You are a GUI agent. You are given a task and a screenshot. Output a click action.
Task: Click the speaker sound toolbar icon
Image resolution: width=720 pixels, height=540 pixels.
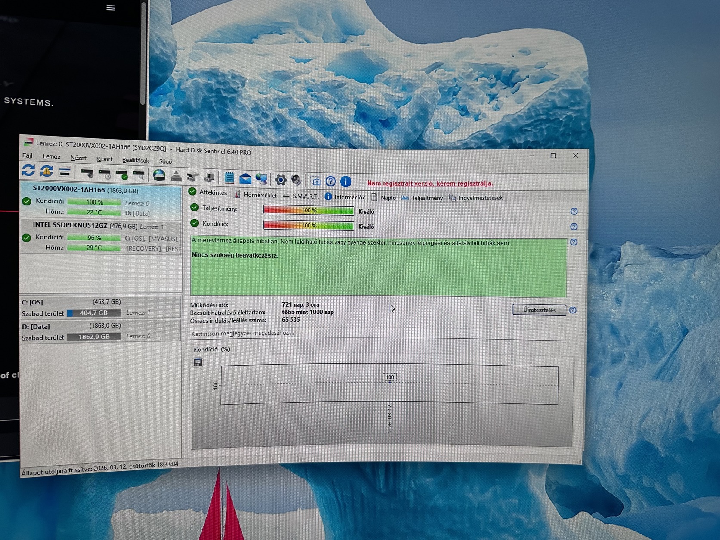coord(296,180)
